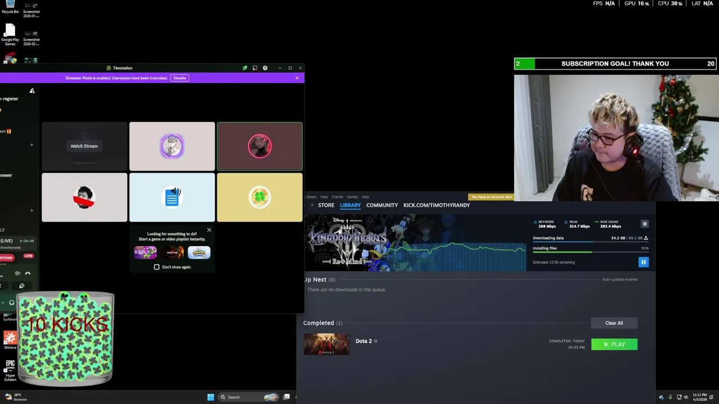Viewport: 719px width, 404px height.
Task: Click the Auto-updates enabled label
Action: pyautogui.click(x=620, y=279)
